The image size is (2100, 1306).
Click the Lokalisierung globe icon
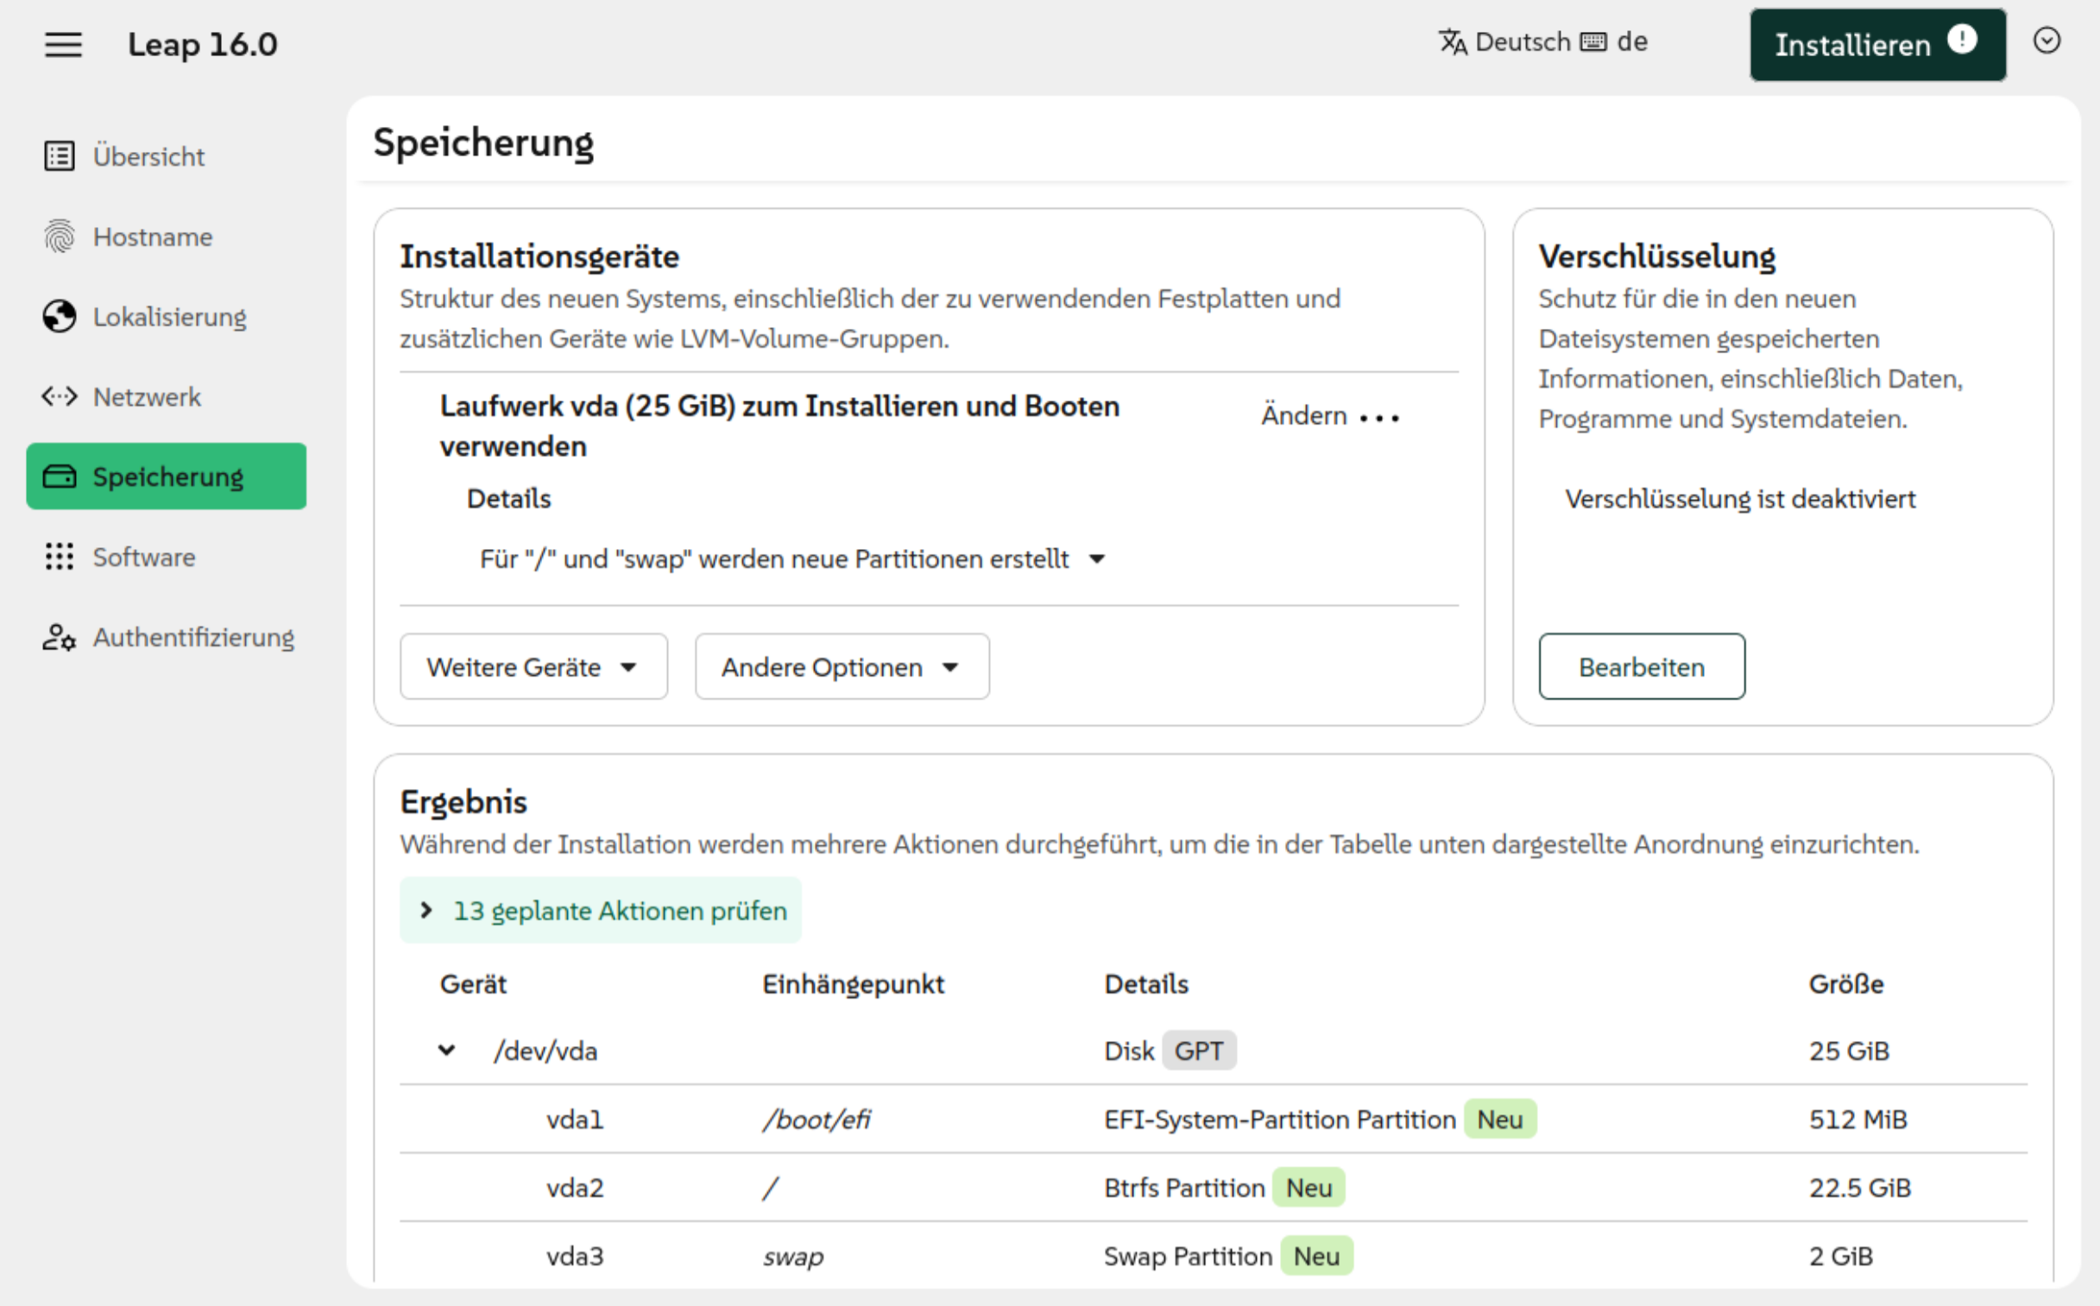(59, 316)
